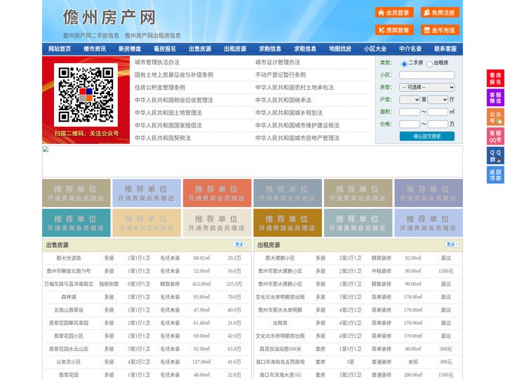Click the maximum 价格 input field
505x379 pixels.
coord(438,124)
